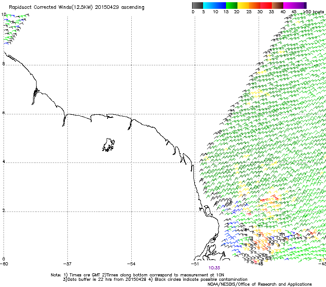Click the green 15-20 knots color bar segment
Image resolution: width=326 pixels, height=287 pixels.
coord(232,5)
